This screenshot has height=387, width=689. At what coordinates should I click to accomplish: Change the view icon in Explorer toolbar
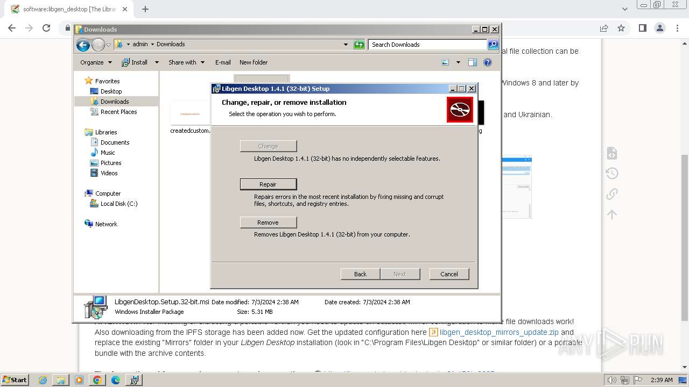[x=445, y=62]
